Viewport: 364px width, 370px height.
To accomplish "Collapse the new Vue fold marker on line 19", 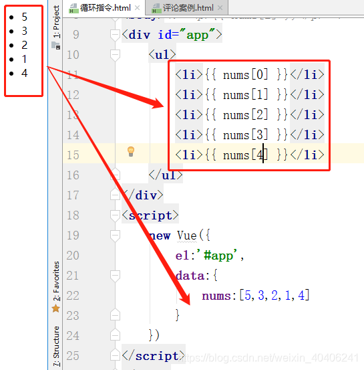I will point(115,236).
